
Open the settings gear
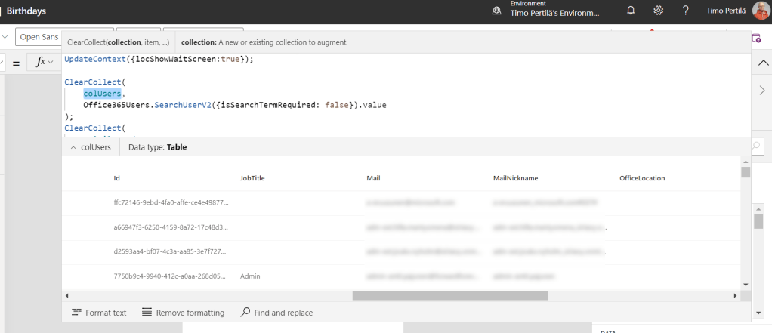coord(658,11)
